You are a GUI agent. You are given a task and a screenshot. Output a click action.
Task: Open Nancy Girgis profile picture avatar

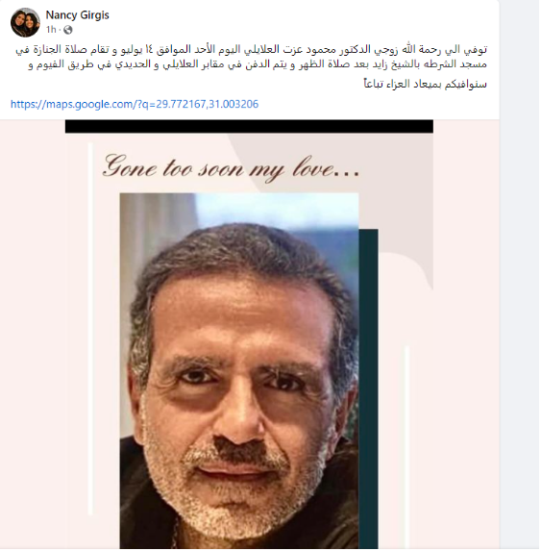point(25,22)
